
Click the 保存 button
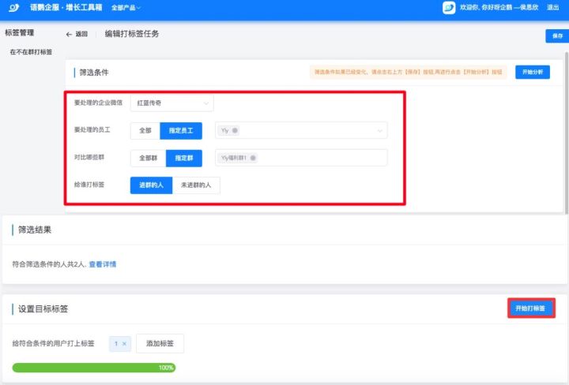click(x=556, y=36)
